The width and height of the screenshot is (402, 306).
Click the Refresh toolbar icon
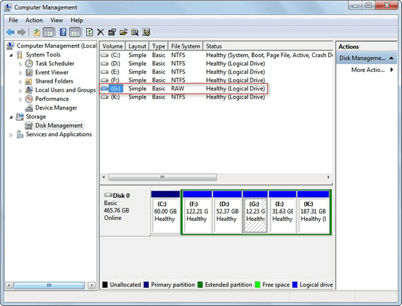pyautogui.click(x=90, y=32)
